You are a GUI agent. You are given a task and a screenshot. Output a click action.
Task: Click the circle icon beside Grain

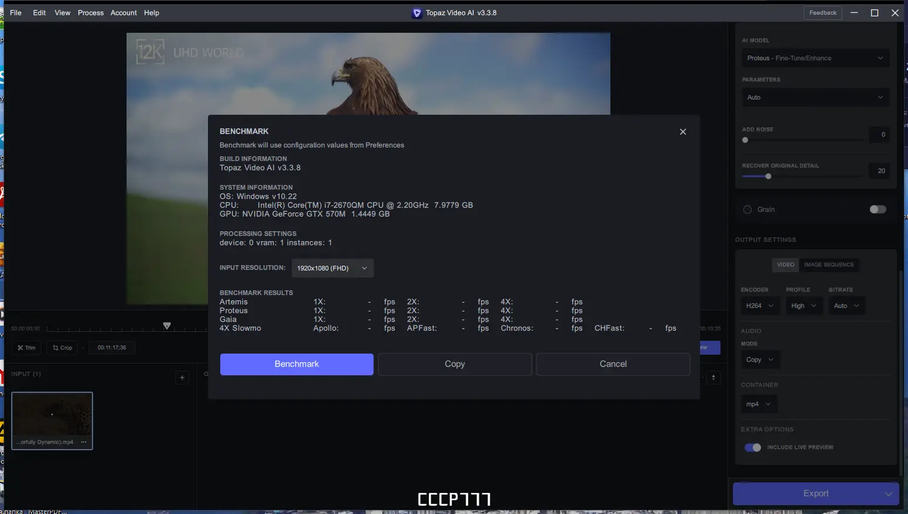747,210
